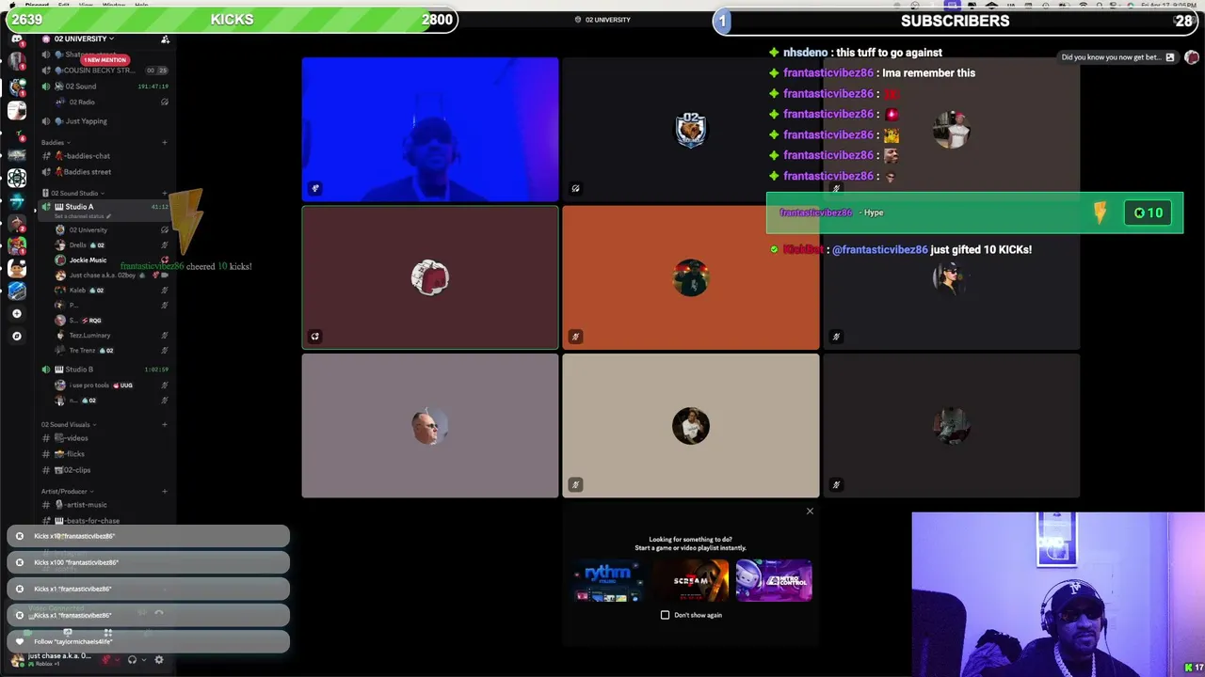The height and width of the screenshot is (677, 1205).
Task: Click the Jockie Music member in Studio A
Action: tap(111, 260)
